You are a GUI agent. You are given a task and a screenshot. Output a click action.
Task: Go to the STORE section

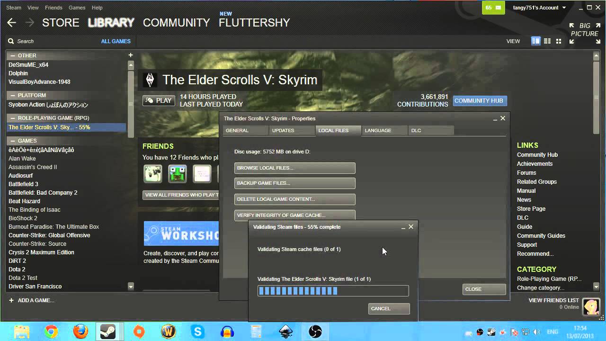pos(61,23)
